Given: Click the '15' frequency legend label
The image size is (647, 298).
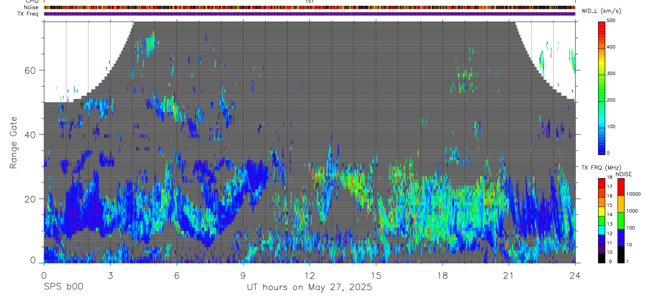Looking at the screenshot, I should (610, 205).
